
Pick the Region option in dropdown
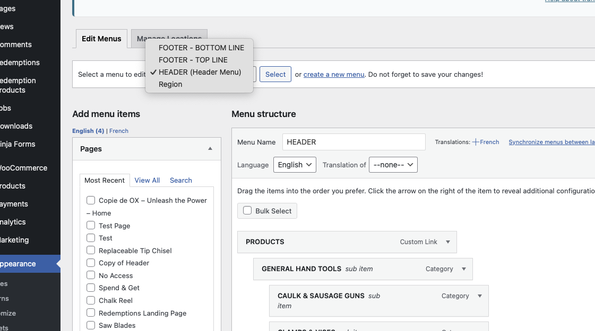tap(170, 84)
